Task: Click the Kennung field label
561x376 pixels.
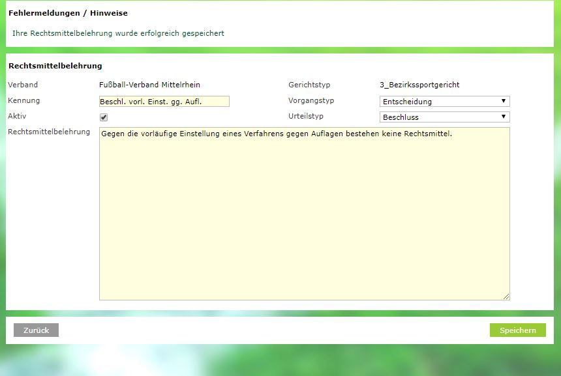Action: (23, 100)
